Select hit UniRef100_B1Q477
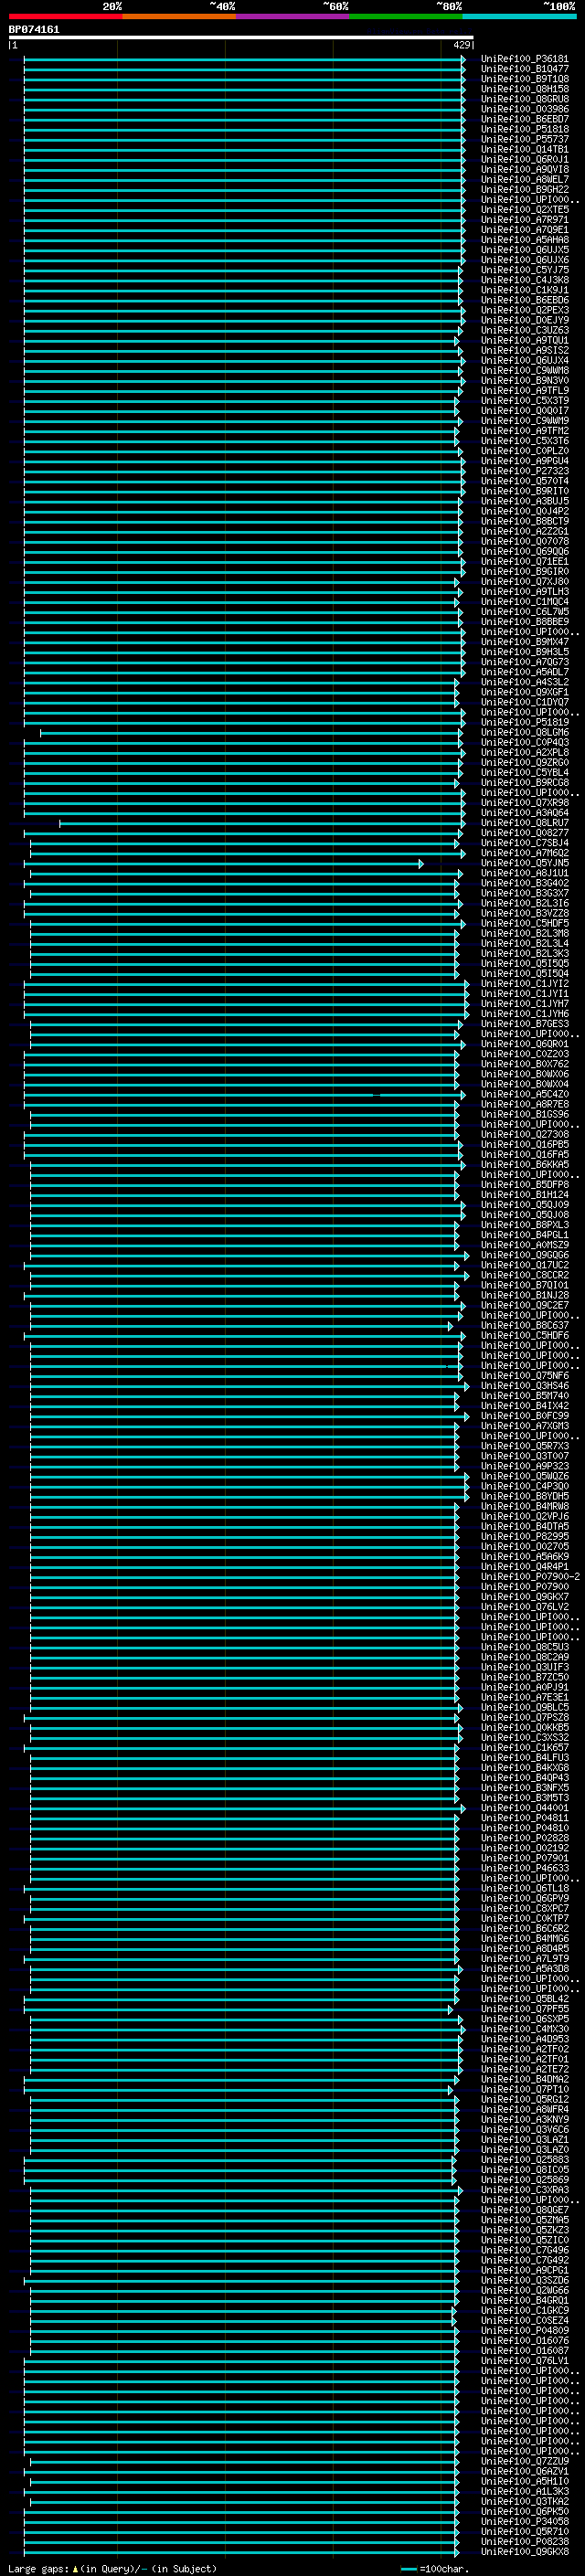 (524, 69)
